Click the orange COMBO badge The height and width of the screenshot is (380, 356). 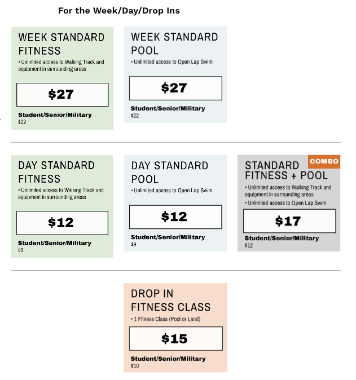click(324, 161)
